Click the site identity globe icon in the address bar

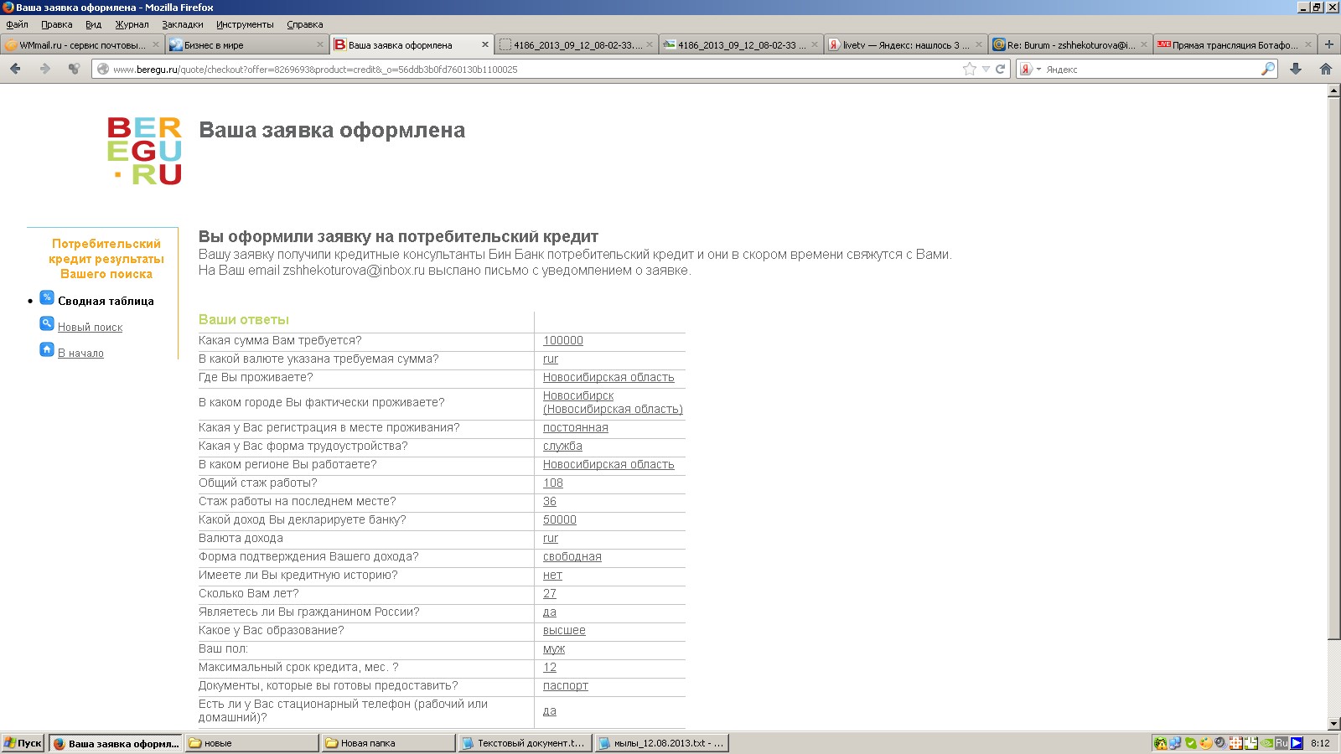103,69
